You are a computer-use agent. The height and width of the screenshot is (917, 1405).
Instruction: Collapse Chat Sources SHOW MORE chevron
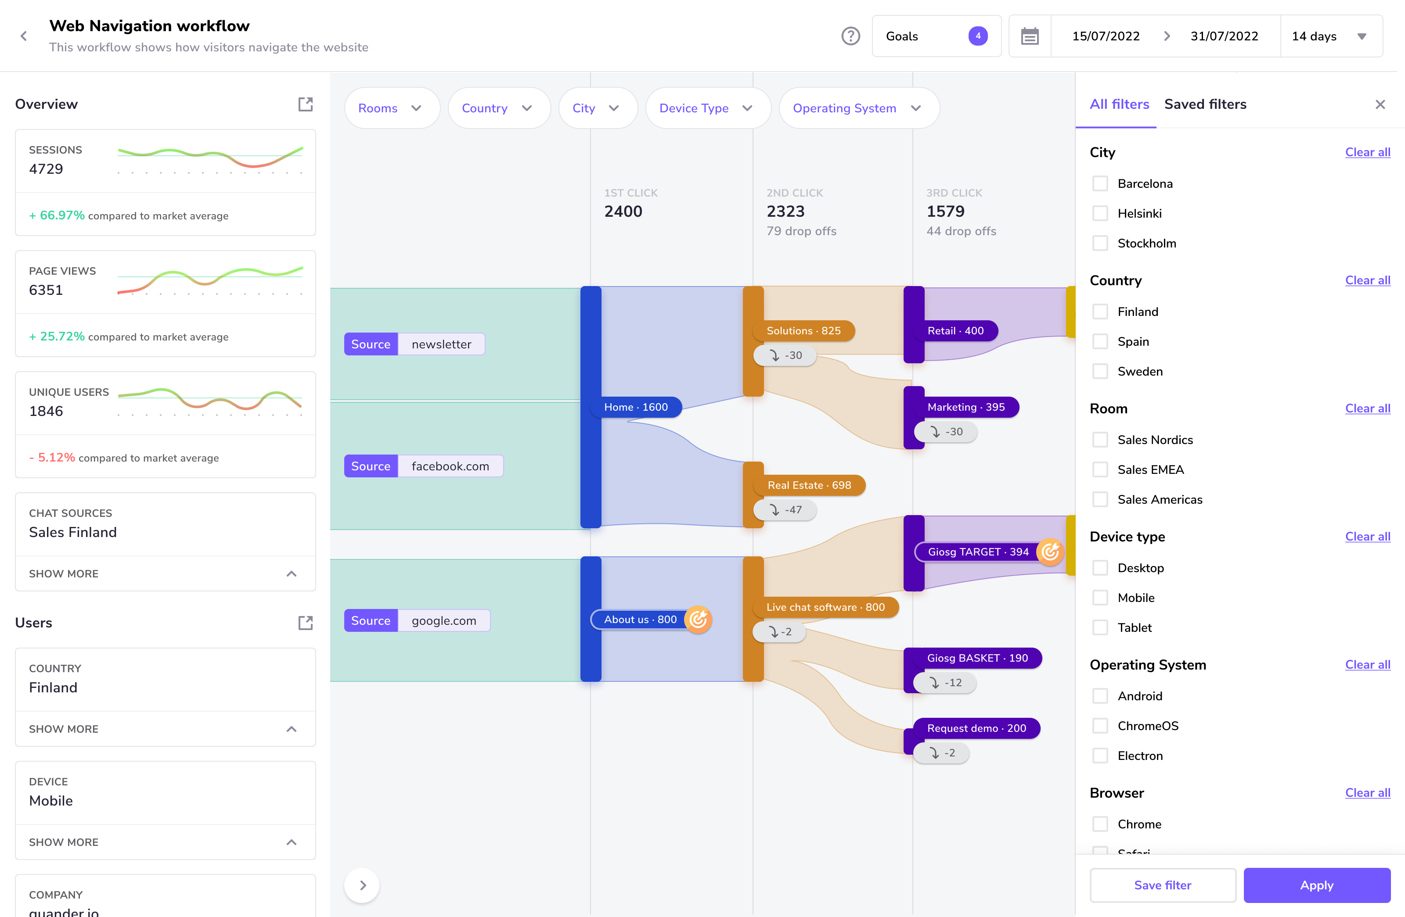292,573
